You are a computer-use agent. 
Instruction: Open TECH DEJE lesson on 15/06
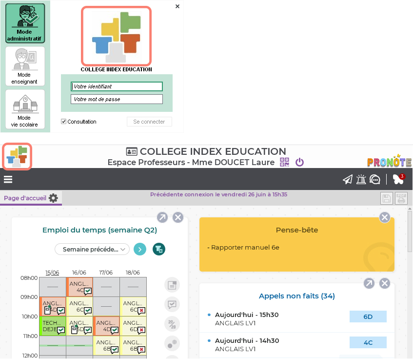[53, 326]
